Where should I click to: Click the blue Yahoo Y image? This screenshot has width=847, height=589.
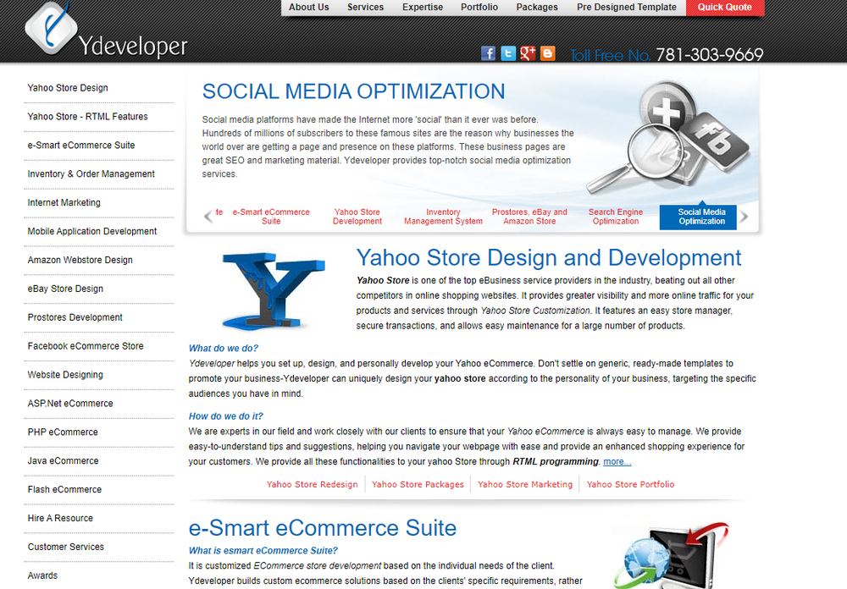(x=274, y=290)
